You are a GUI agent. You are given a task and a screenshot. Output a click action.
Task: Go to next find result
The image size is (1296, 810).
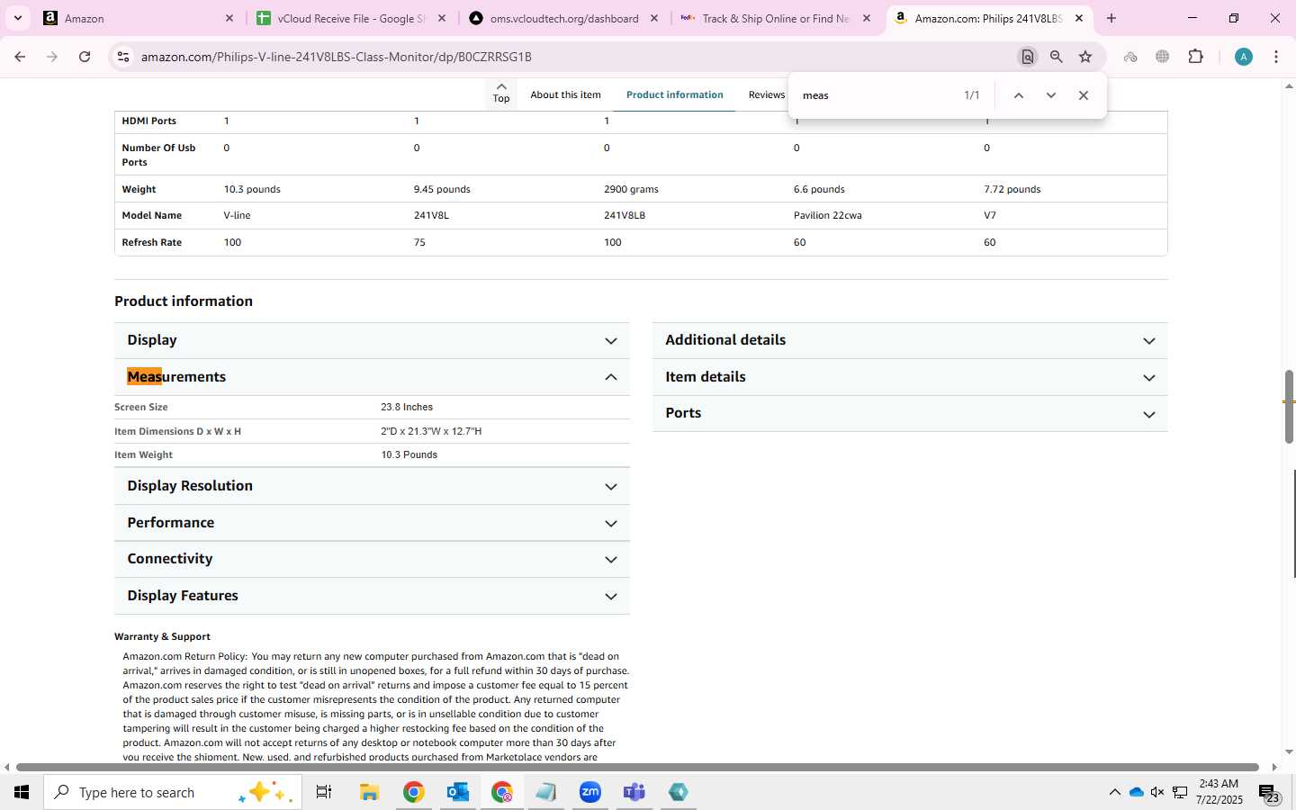[x=1050, y=95]
